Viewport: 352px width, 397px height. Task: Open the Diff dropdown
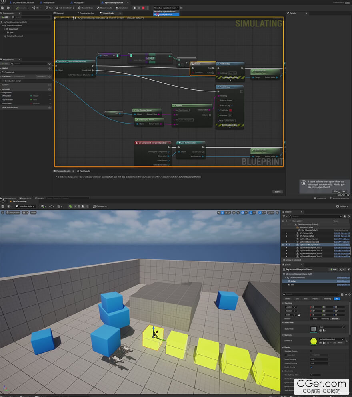[x=36, y=8]
